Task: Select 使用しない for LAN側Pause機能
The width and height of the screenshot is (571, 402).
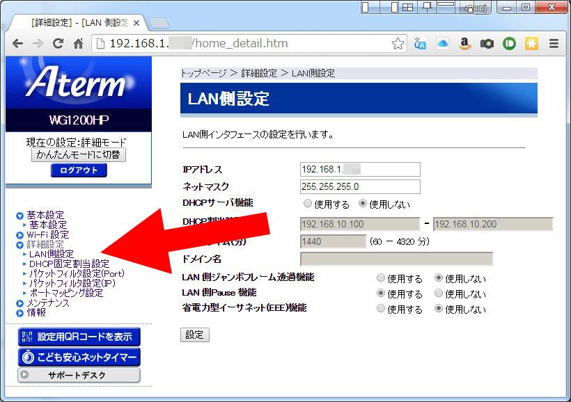Action: click(x=439, y=293)
